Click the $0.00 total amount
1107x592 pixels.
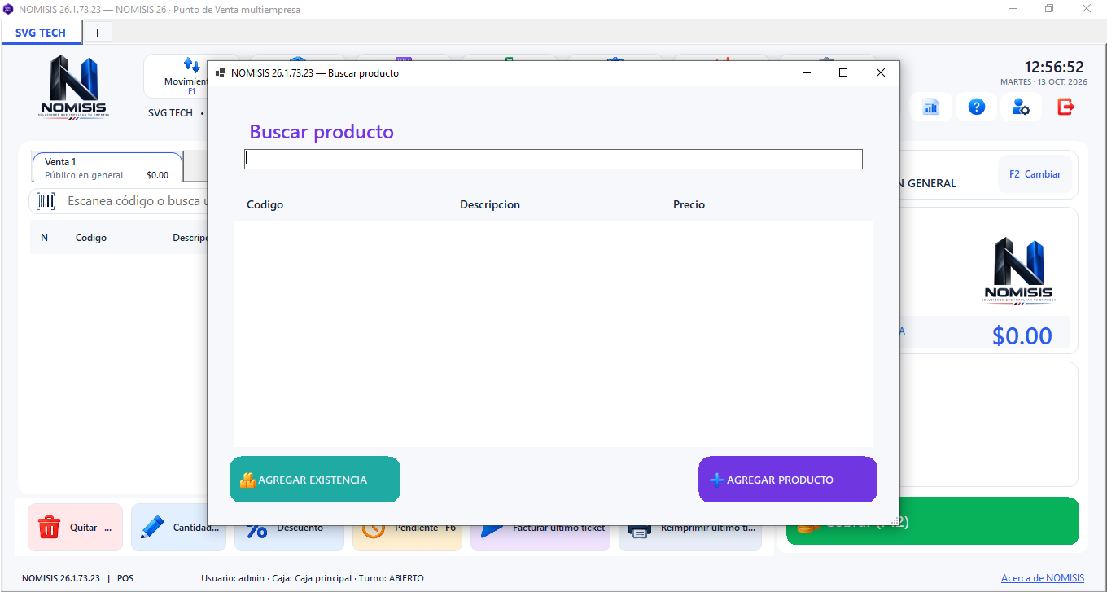pyautogui.click(x=1022, y=335)
